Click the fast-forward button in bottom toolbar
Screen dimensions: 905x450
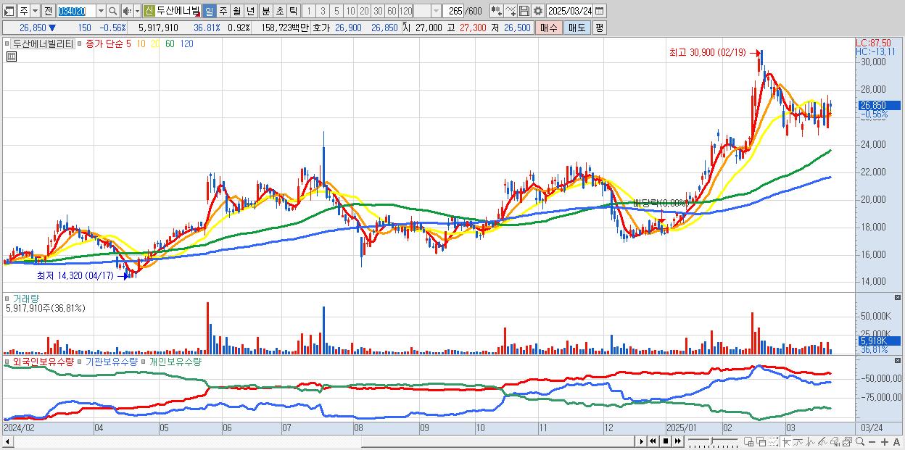[677, 441]
